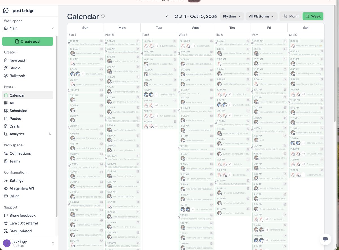The image size is (339, 250).
Task: Click the Studio magic wand icon
Action: 6,68
